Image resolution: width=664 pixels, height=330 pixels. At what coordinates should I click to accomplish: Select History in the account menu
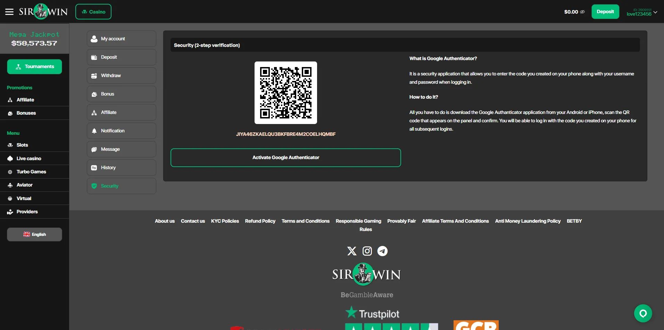(108, 167)
